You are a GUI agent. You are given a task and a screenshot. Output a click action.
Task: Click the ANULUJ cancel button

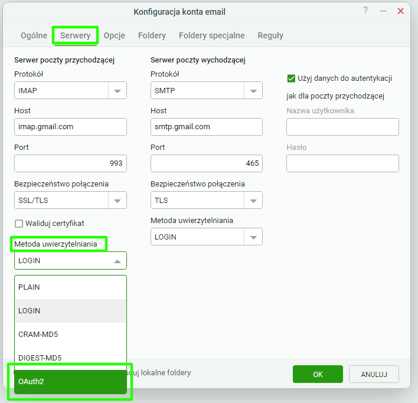(x=374, y=374)
